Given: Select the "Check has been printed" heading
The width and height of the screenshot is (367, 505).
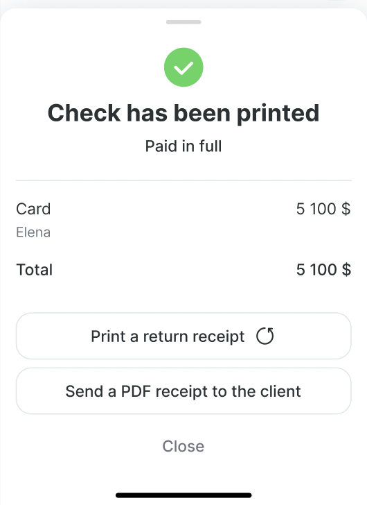Looking at the screenshot, I should point(183,113).
